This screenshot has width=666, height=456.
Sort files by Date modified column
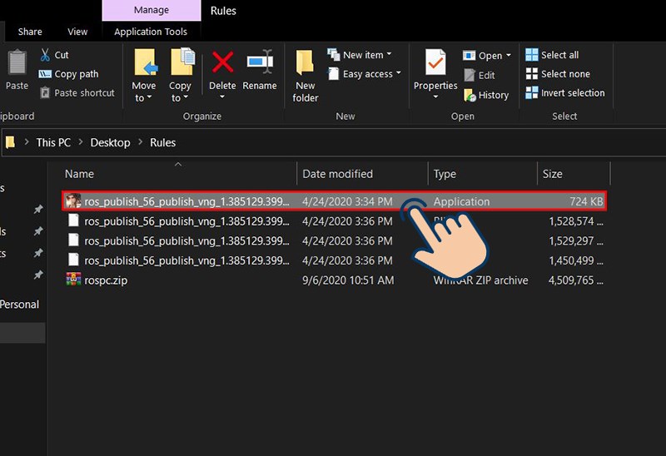click(337, 174)
